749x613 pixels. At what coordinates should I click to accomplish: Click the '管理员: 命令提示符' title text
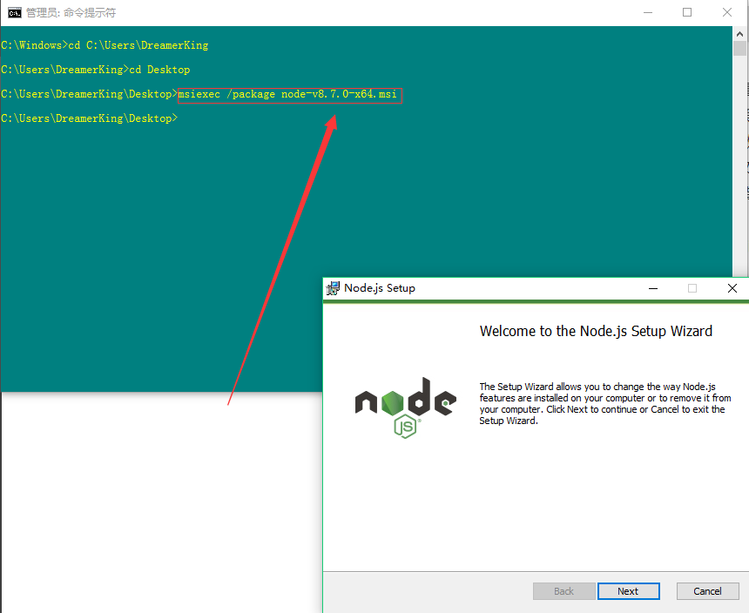(x=71, y=13)
